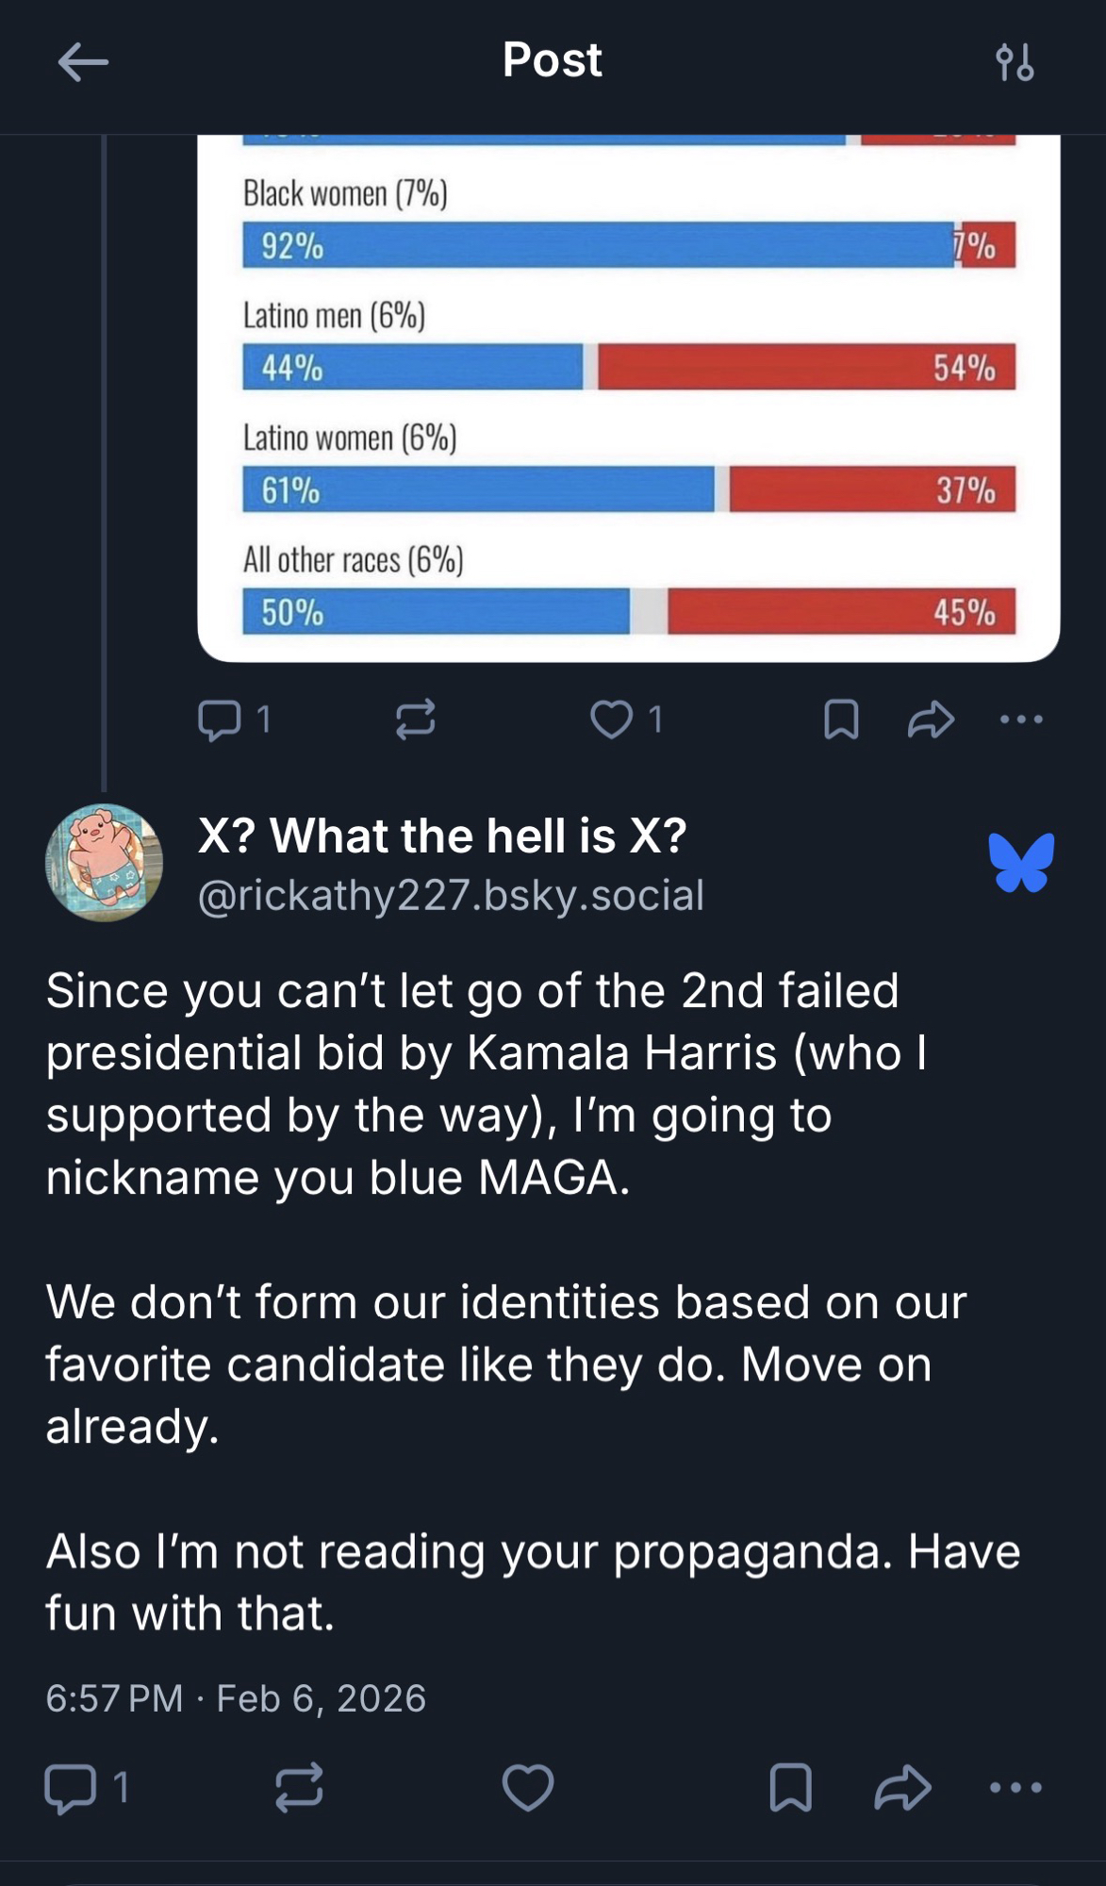Open "X? What the hell is X?" profile

click(442, 835)
